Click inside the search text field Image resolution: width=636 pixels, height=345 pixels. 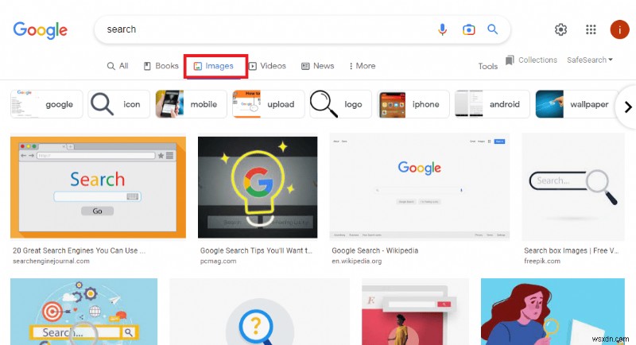pyautogui.click(x=262, y=29)
